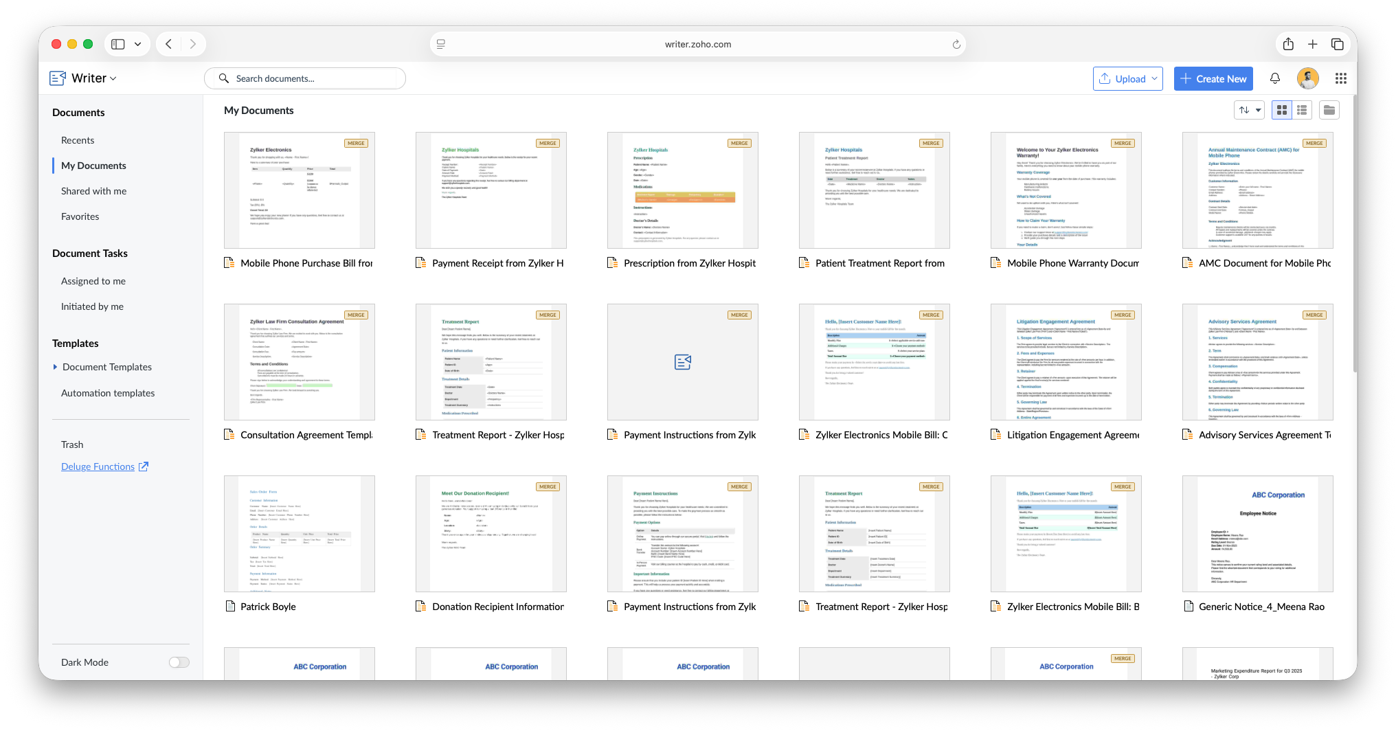Screen dimensions: 1396x731
Task: Click the merge icon beside Payment Receipt from Zylker
Action: pyautogui.click(x=422, y=263)
